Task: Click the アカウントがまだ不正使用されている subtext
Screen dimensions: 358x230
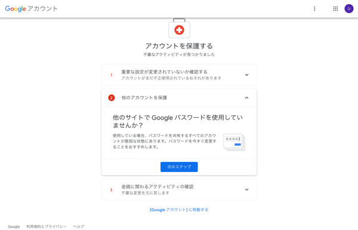Action: (x=171, y=78)
